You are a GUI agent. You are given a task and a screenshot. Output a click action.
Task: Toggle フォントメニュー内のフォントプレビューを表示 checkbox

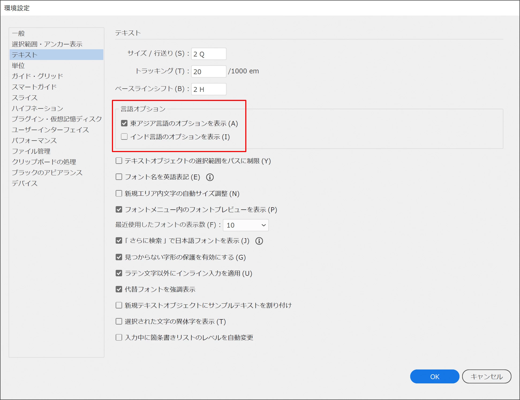119,210
